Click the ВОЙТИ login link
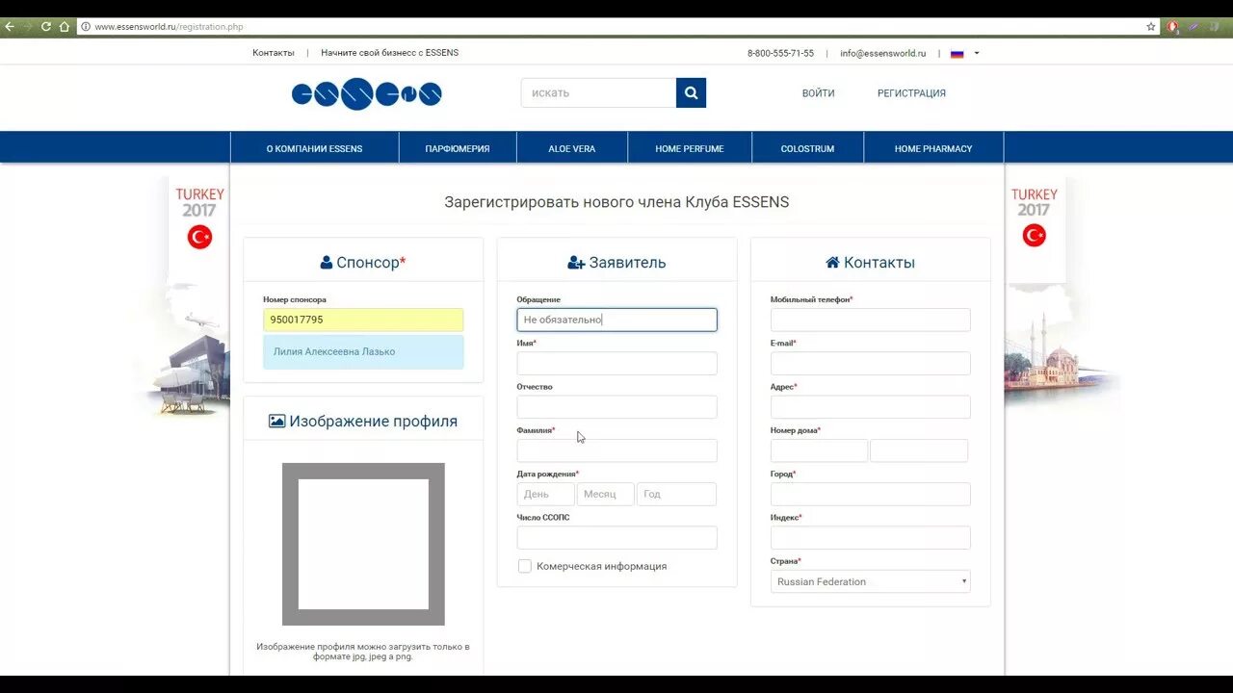This screenshot has height=693, width=1233. (819, 93)
